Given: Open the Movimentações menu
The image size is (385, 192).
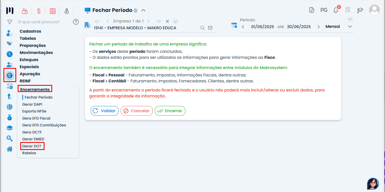Looking at the screenshot, I should coord(36,53).
